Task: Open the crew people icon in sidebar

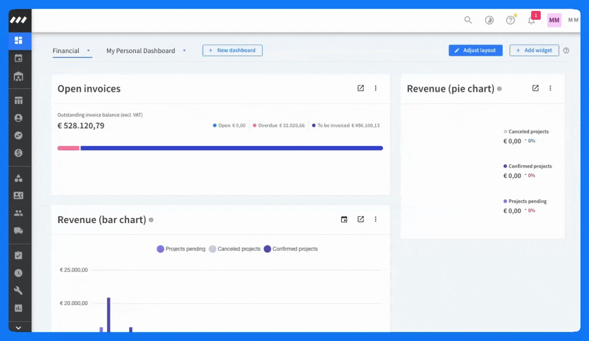Action: 19,213
